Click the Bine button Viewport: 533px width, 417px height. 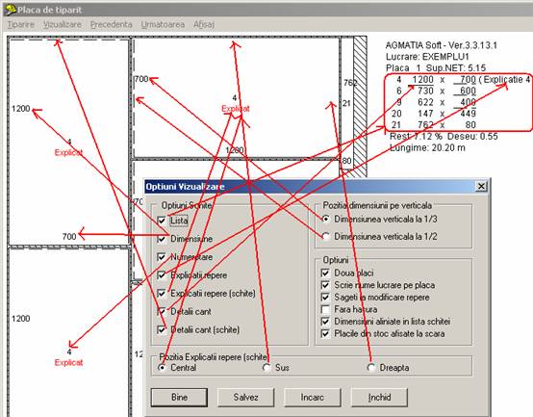pyautogui.click(x=179, y=398)
